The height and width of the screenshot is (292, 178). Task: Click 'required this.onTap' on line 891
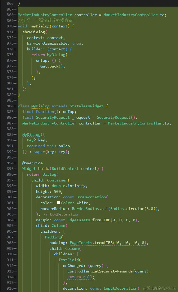(48, 146)
